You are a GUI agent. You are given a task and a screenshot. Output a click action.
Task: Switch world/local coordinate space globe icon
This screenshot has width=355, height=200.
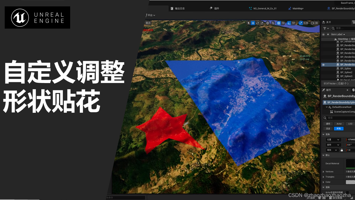coord(268,23)
